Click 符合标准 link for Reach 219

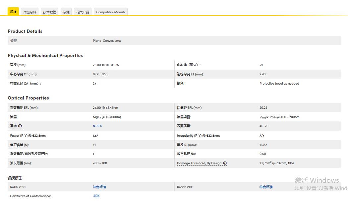(x=266, y=187)
